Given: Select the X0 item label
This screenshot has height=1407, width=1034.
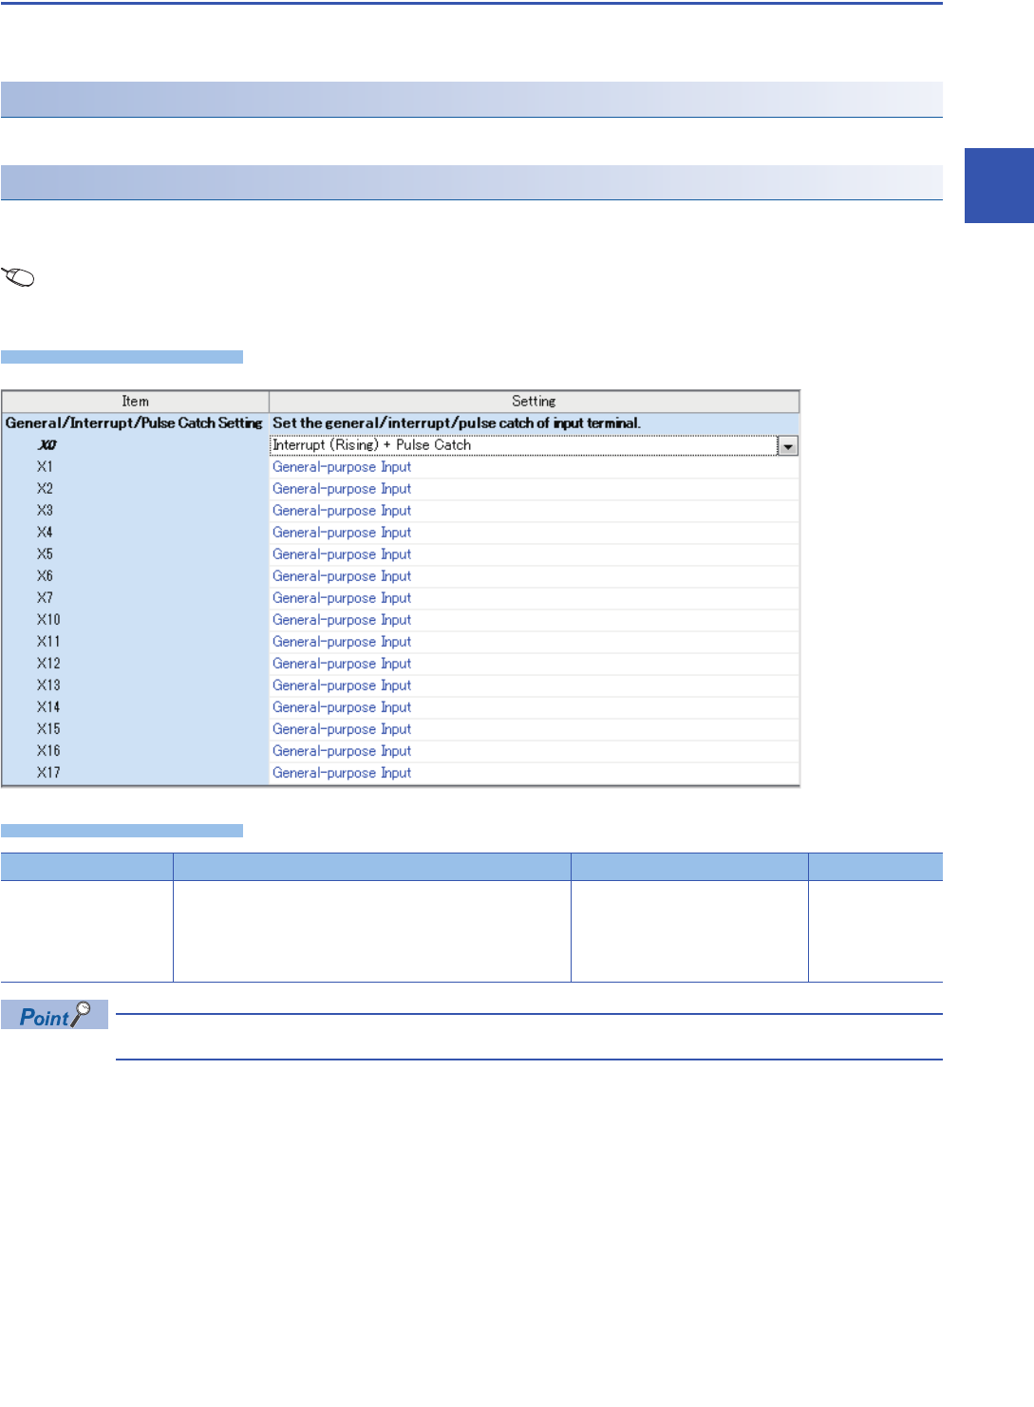Looking at the screenshot, I should point(47,445).
